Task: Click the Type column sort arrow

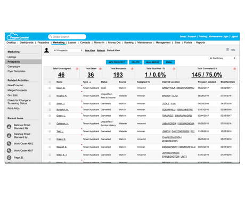Action: (x=90, y=82)
